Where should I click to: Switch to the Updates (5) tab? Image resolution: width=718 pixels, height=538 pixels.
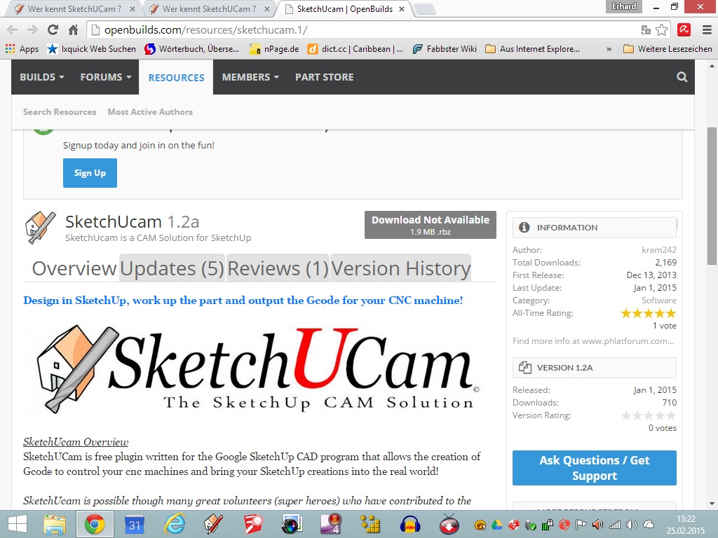172,268
